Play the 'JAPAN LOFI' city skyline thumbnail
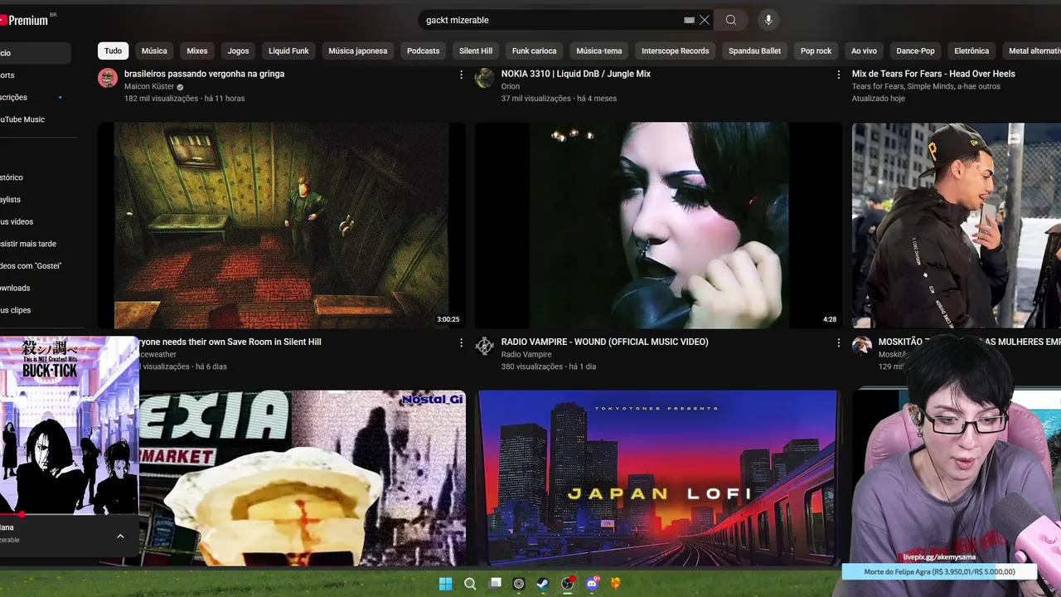The width and height of the screenshot is (1061, 597). pyautogui.click(x=658, y=478)
